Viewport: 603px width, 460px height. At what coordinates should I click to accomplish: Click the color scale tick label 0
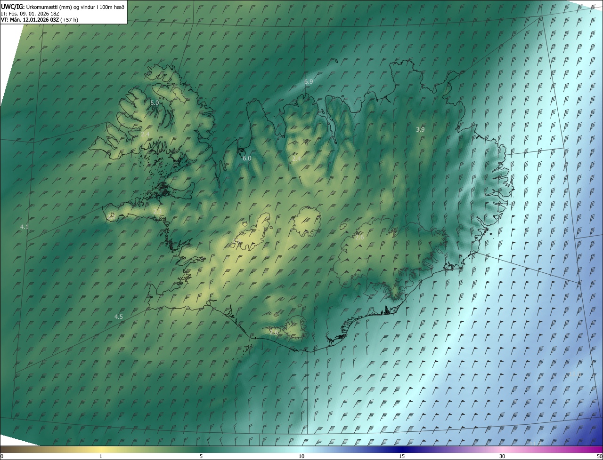pos(2,456)
